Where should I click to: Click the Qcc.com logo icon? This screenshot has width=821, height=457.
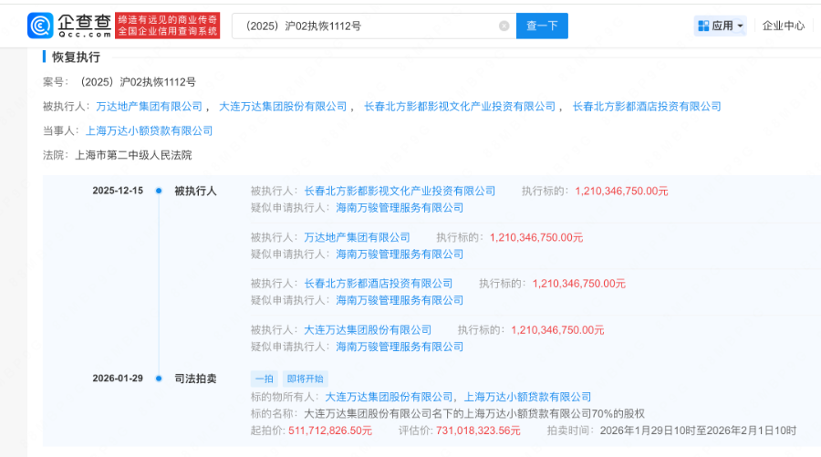coord(41,26)
